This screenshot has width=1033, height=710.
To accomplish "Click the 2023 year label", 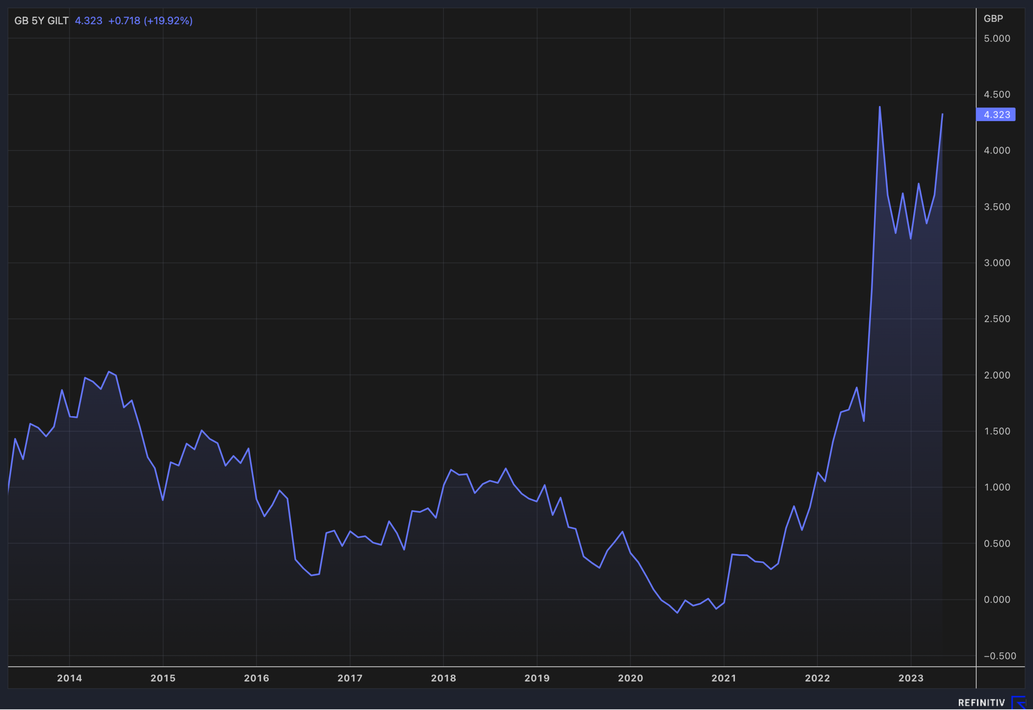I will 911,678.
